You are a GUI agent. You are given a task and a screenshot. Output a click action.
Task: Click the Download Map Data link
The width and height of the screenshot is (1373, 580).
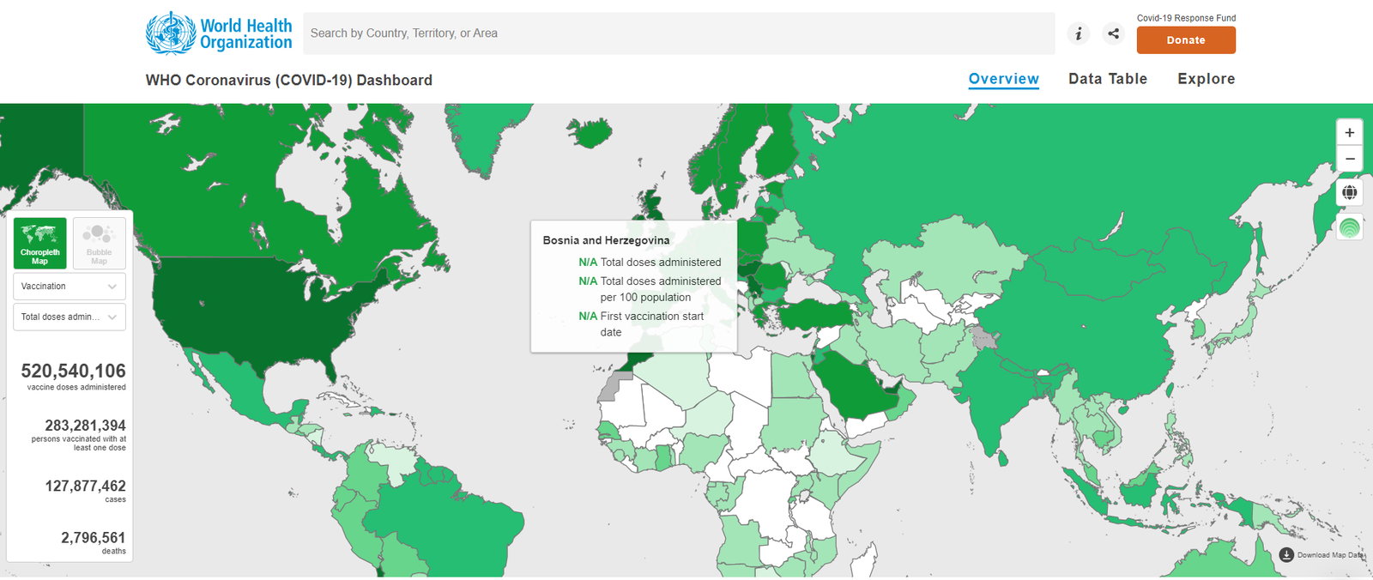pyautogui.click(x=1329, y=555)
